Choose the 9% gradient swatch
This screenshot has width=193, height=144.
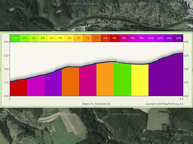(142, 38)
